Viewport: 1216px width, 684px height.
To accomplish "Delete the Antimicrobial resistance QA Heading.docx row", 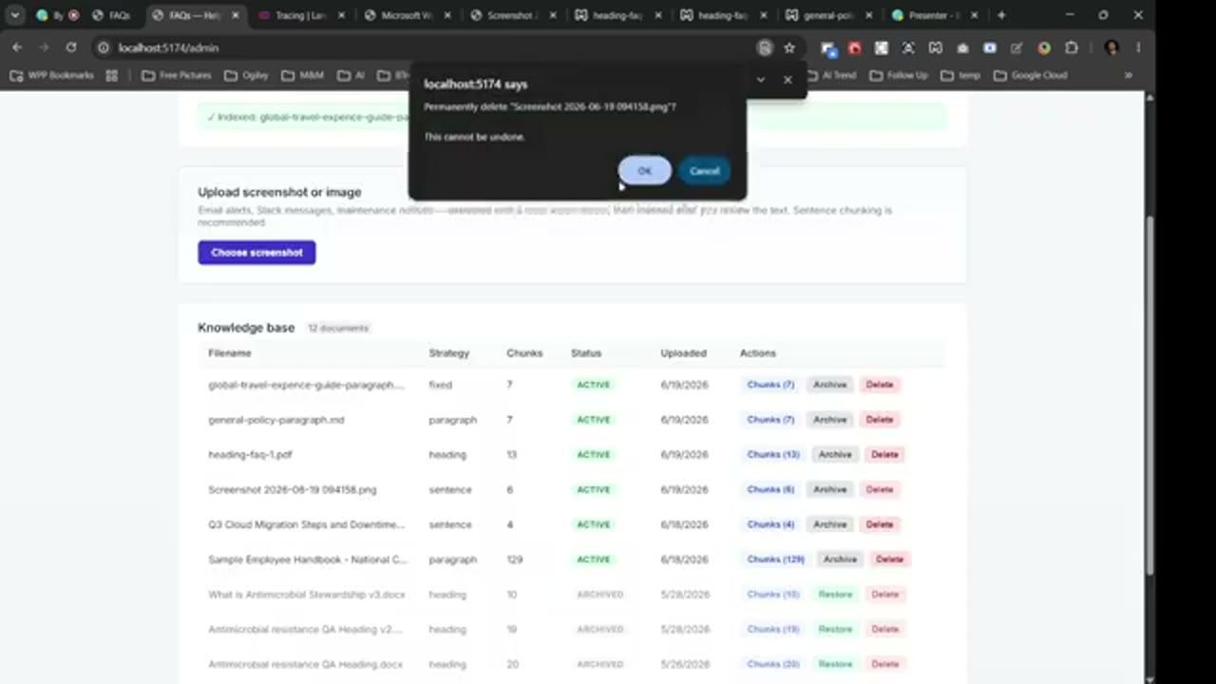I will point(884,664).
